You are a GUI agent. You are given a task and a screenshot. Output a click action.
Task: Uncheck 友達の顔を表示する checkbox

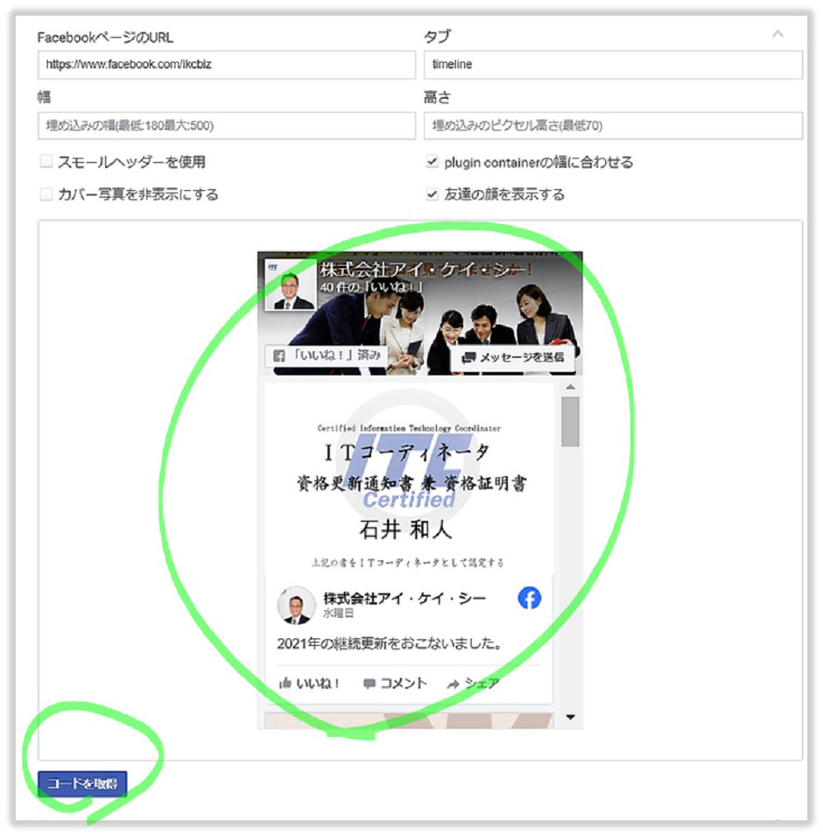[x=432, y=194]
